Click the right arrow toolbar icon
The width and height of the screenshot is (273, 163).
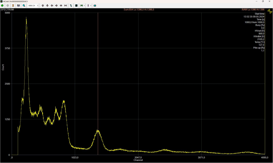[x=56, y=5]
